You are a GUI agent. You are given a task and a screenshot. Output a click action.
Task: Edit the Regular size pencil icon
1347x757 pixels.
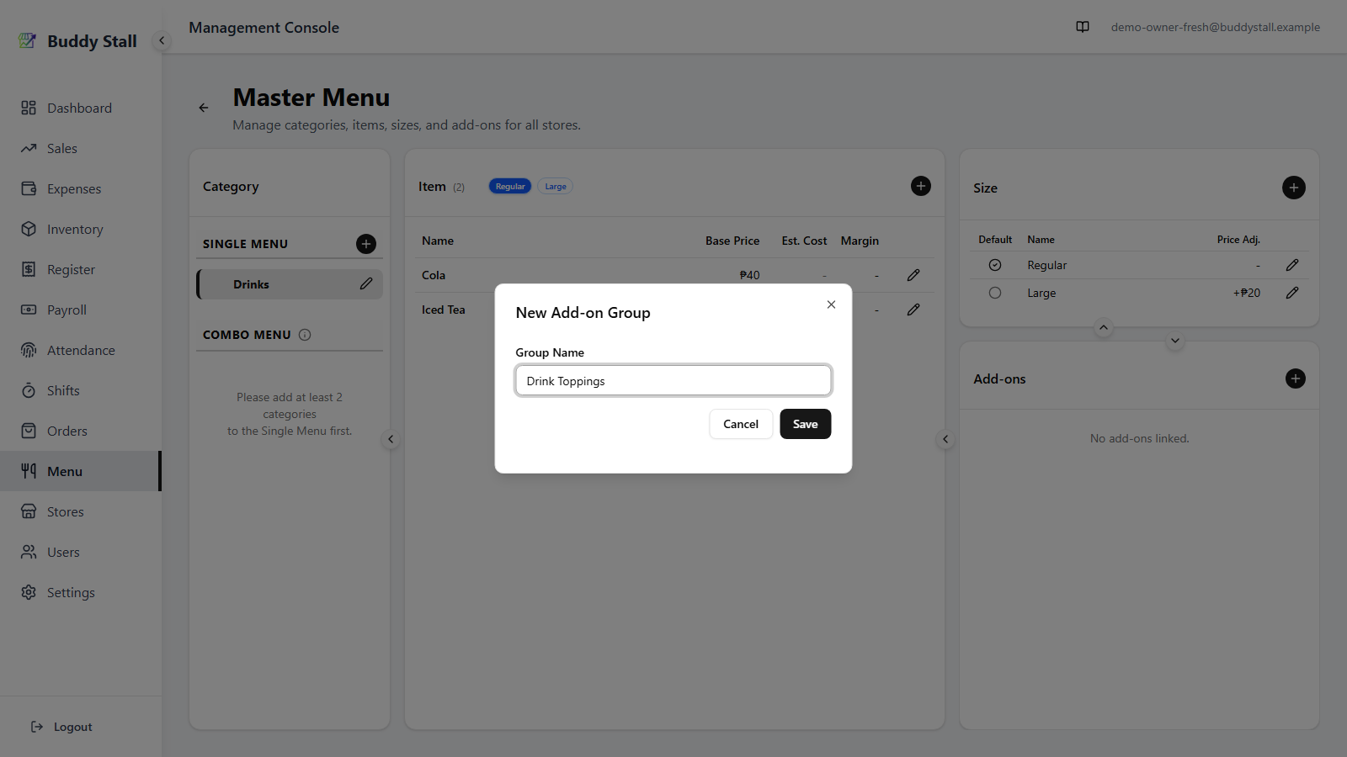coord(1292,265)
